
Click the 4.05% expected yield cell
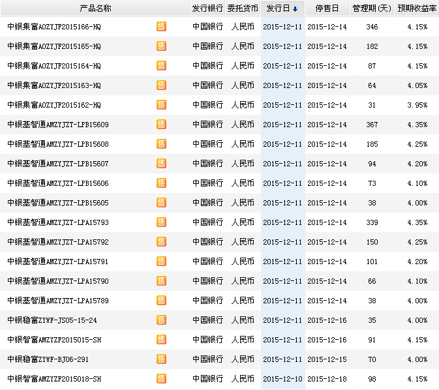(x=417, y=85)
